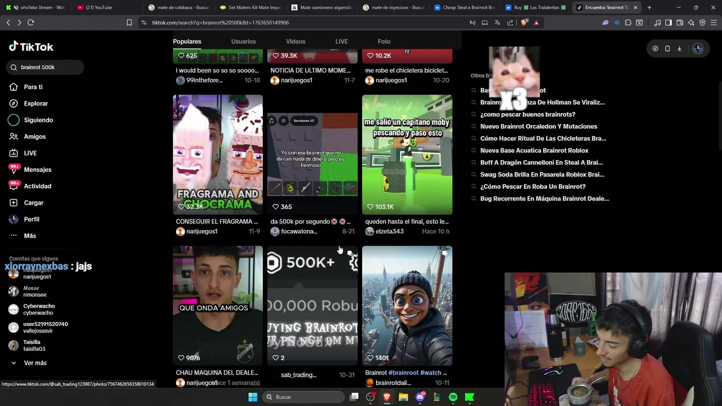
Task: Open the Más sidebar menu
Action: (x=23, y=236)
